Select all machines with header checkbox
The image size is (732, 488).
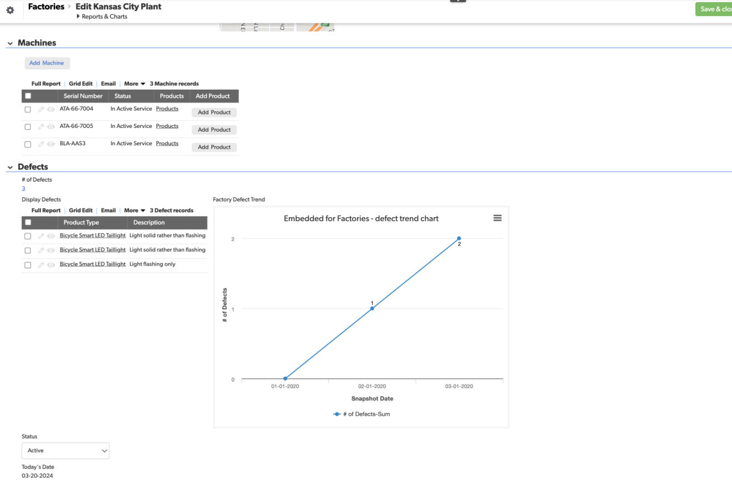point(28,96)
